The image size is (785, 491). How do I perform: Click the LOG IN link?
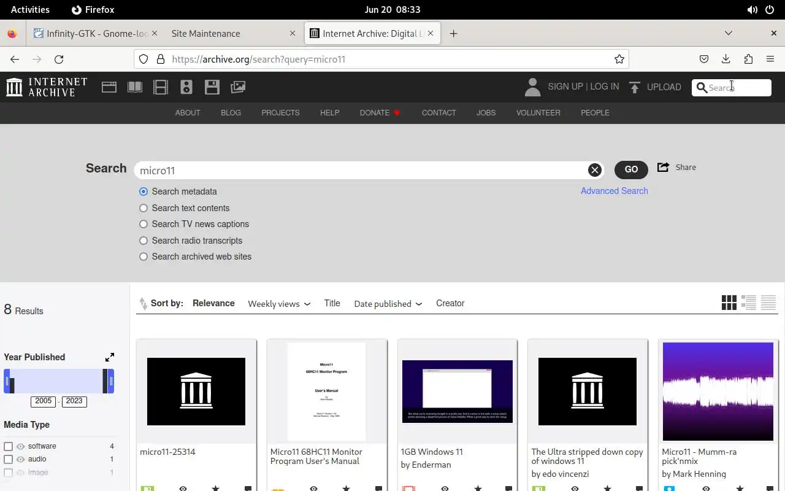pos(604,87)
